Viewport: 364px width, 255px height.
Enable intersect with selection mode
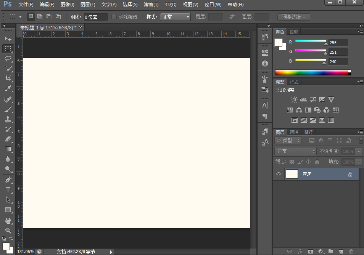58,16
